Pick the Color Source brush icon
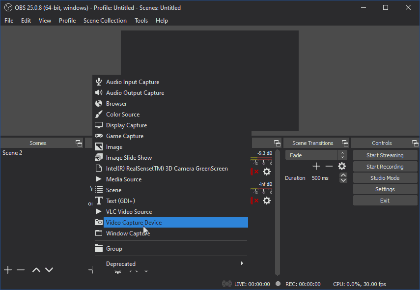The image size is (420, 290). click(x=99, y=114)
